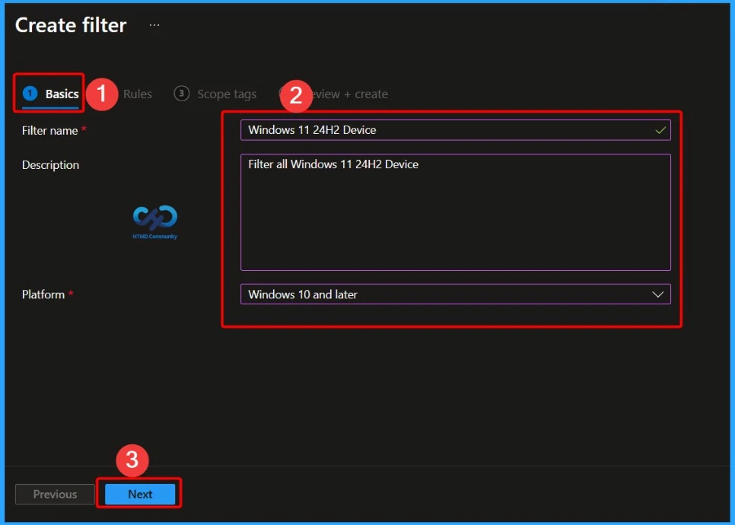Click the Next button
The height and width of the screenshot is (525, 735).
coord(140,494)
